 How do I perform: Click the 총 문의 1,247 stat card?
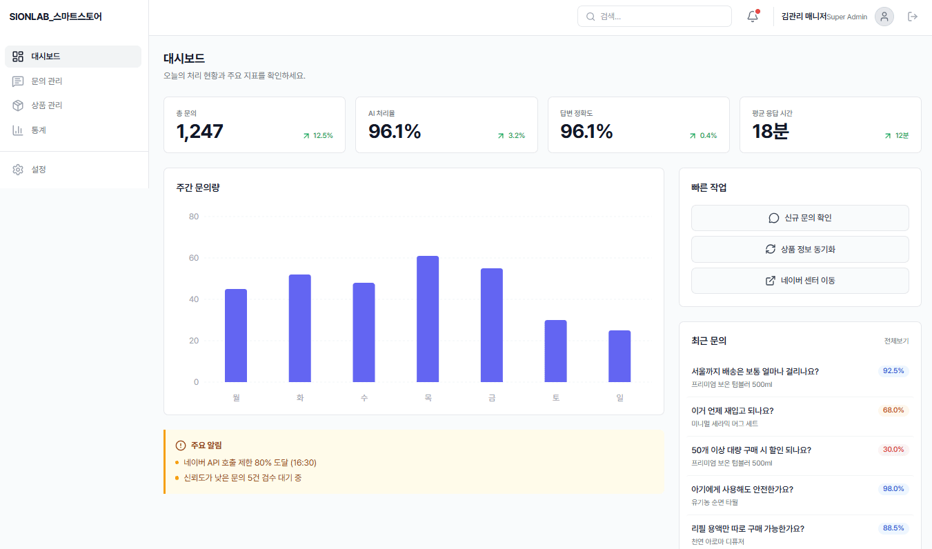tap(254, 125)
